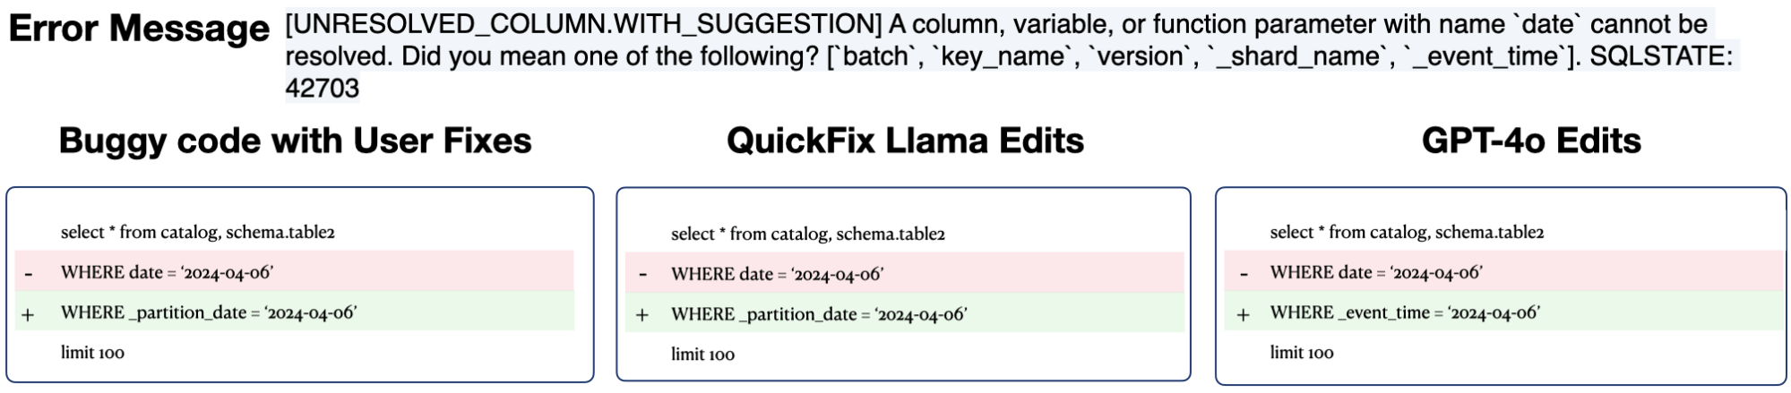Click the removed WHERE date line in the QuickFix Llama panel
Screen dimensions: 1791x393
777,274
